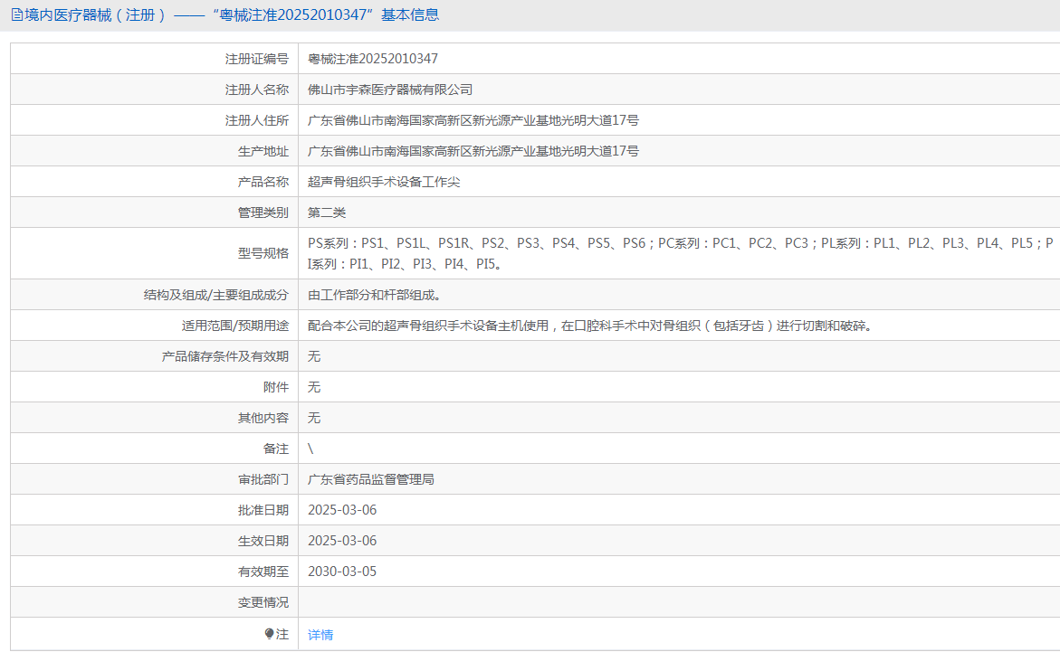Click the 产品名称 row label
The height and width of the screenshot is (652, 1060).
pos(263,182)
